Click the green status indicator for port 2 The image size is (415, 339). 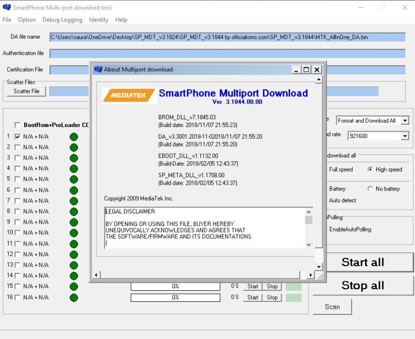[74, 147]
